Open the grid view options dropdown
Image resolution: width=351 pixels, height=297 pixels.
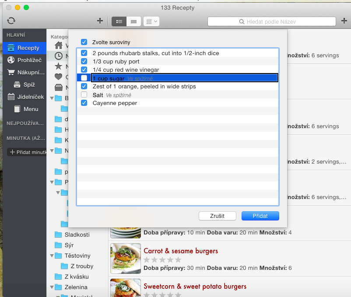(151, 21)
